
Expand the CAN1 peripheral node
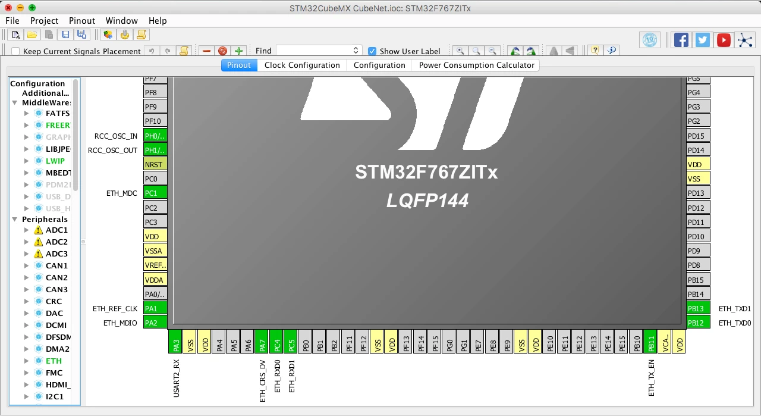tap(26, 265)
